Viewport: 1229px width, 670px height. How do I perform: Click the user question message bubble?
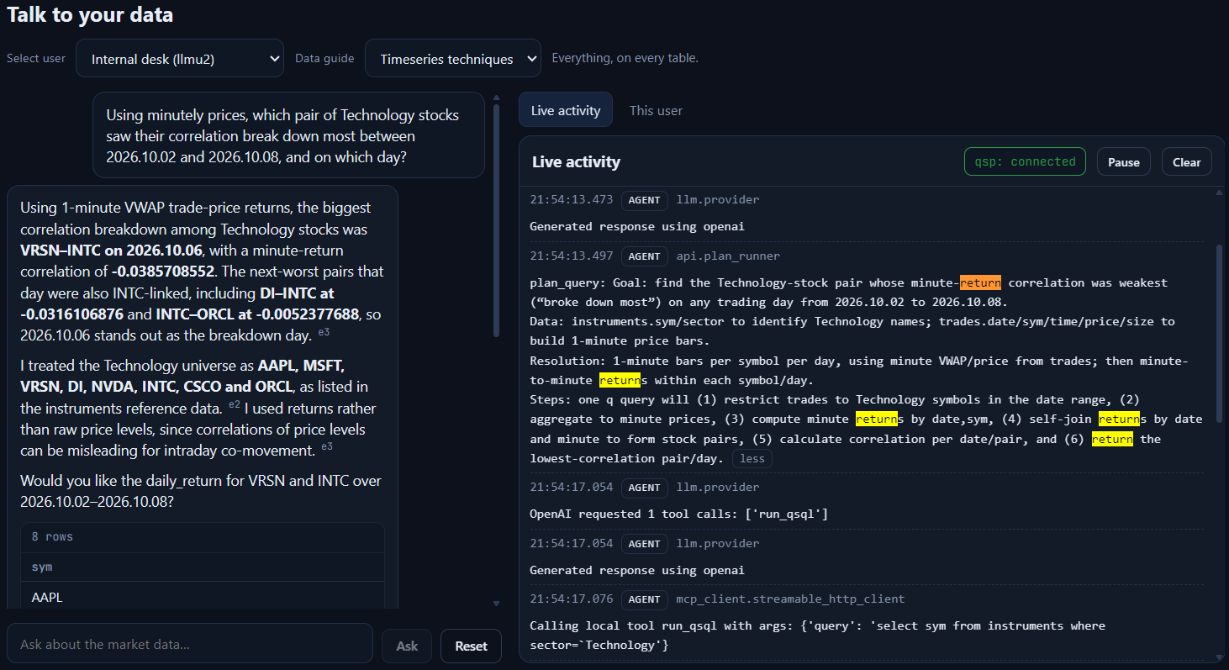[x=288, y=135]
